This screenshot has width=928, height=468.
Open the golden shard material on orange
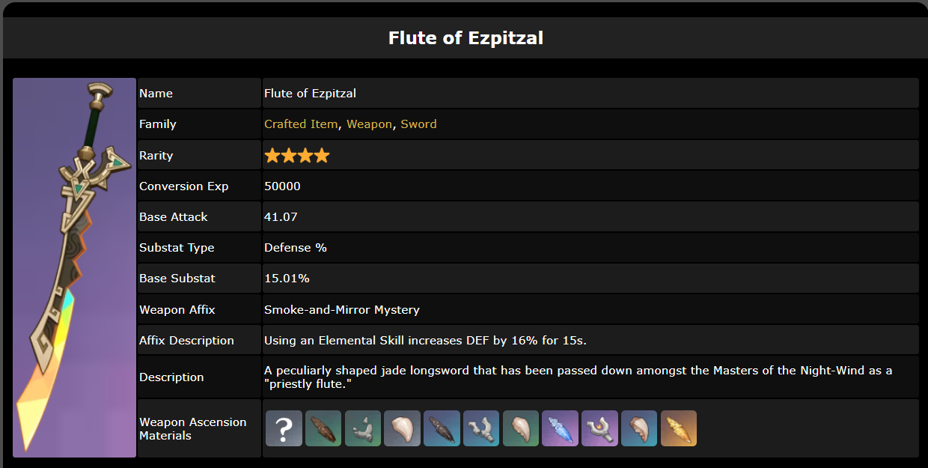pyautogui.click(x=679, y=428)
